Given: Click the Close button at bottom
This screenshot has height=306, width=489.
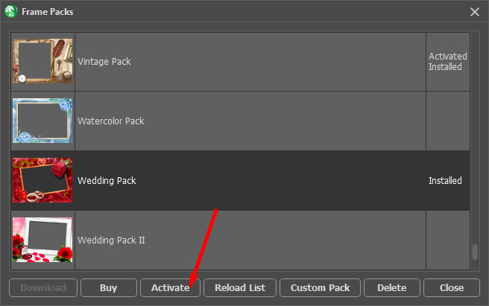Looking at the screenshot, I should click(x=452, y=287).
